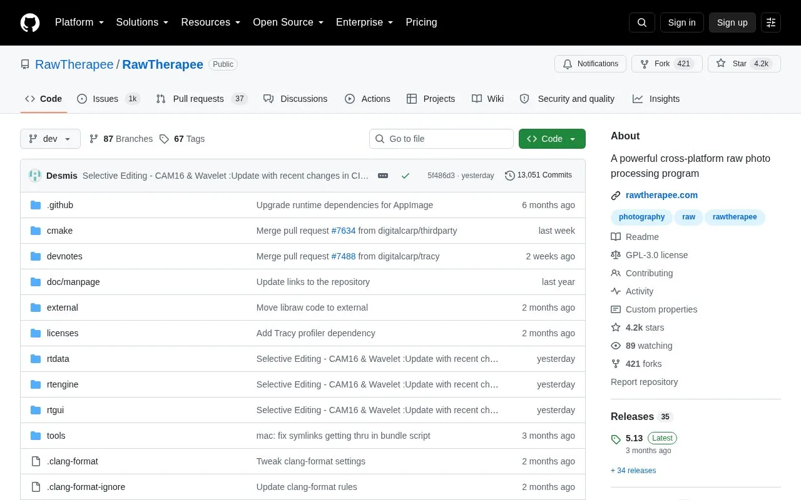Viewport: 801px width, 500px height.
Task: Fork the RawTherapee repository
Action: [x=667, y=64]
